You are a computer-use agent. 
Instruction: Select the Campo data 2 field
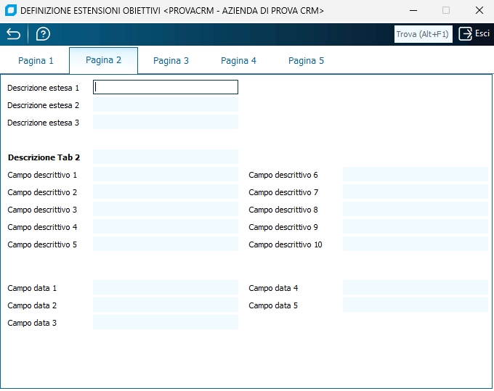[x=166, y=305]
